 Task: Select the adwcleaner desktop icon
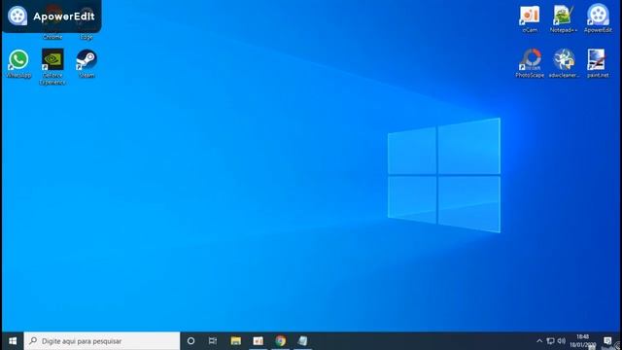tap(564, 63)
